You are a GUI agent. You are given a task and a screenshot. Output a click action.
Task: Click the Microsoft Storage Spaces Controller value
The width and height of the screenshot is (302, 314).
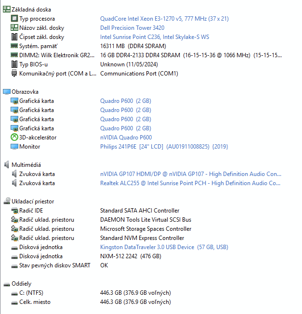(145, 229)
